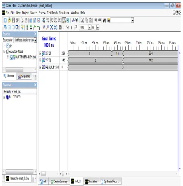Redo the action via toolbar icon
Image resolution: width=183 pixels, height=186 pixels.
[100, 20]
